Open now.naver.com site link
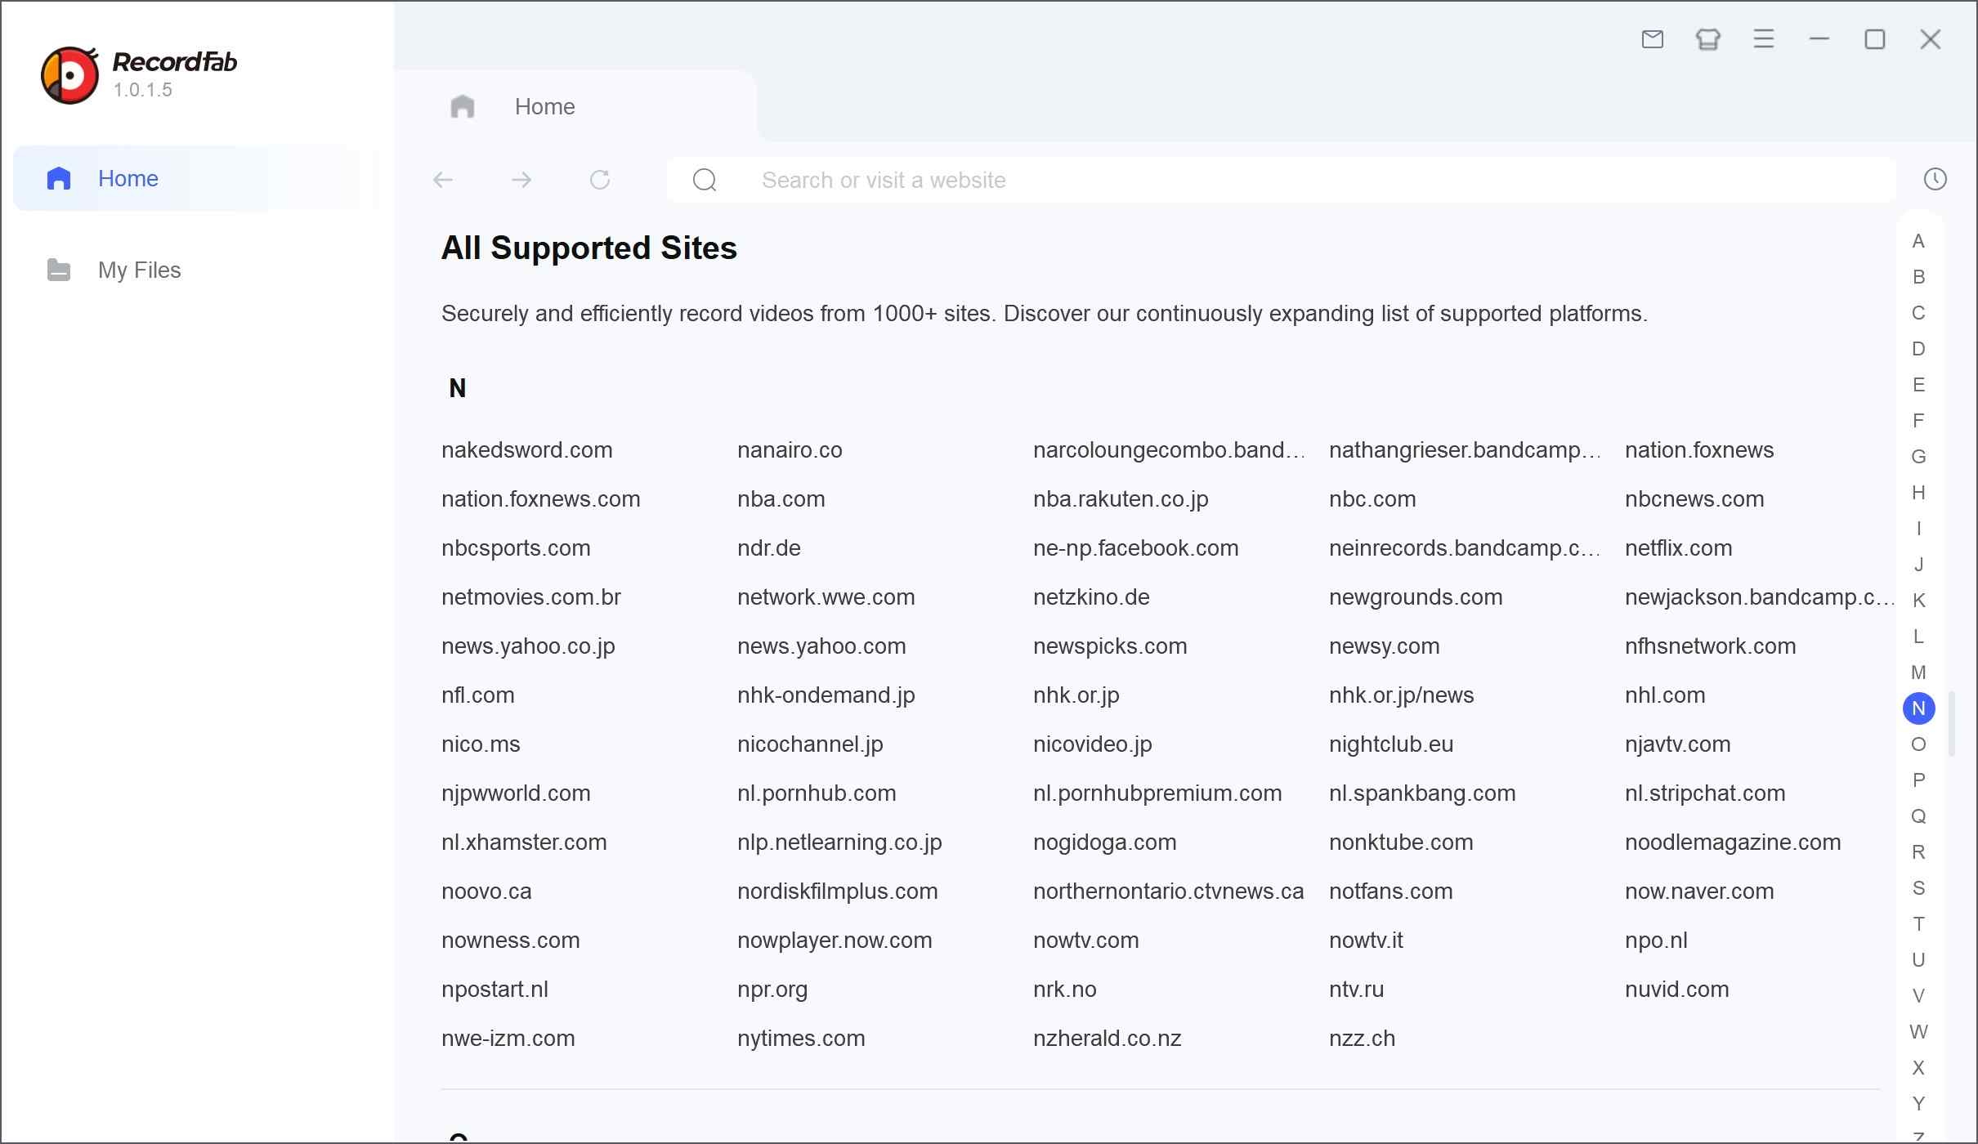The image size is (1978, 1144). 1699,892
